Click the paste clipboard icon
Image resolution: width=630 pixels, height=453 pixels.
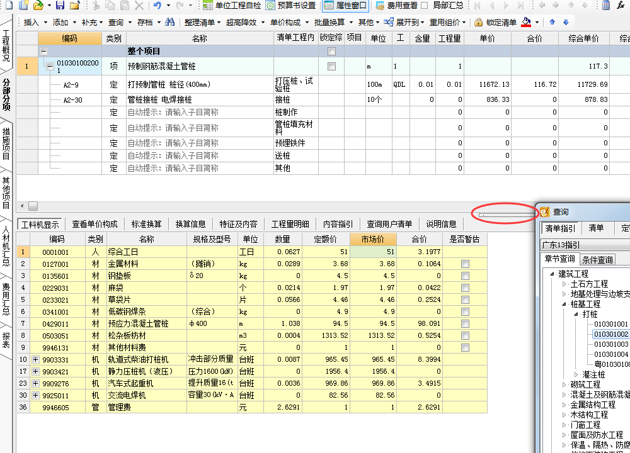(x=125, y=5)
